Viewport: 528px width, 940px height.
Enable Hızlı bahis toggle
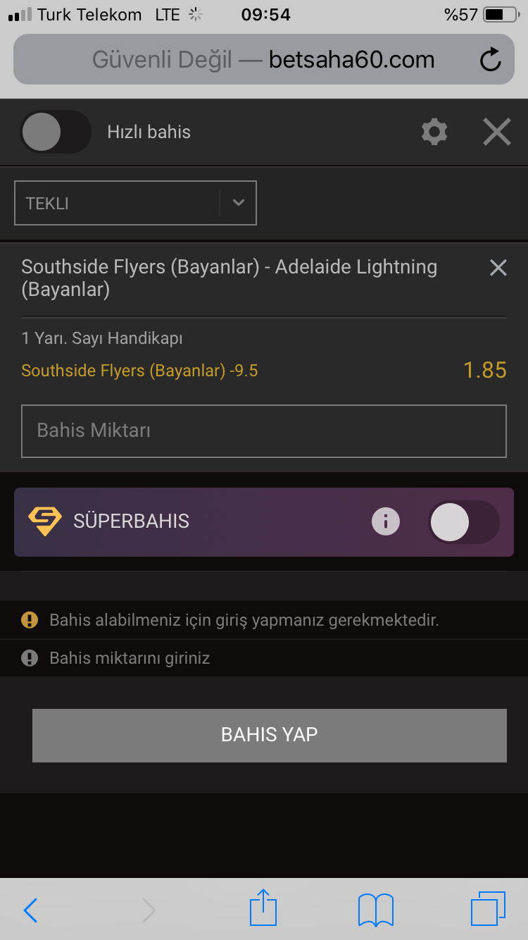point(56,132)
